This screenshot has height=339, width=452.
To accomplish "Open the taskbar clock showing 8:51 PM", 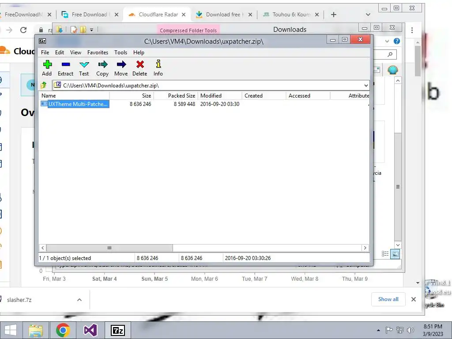I will [x=433, y=330].
